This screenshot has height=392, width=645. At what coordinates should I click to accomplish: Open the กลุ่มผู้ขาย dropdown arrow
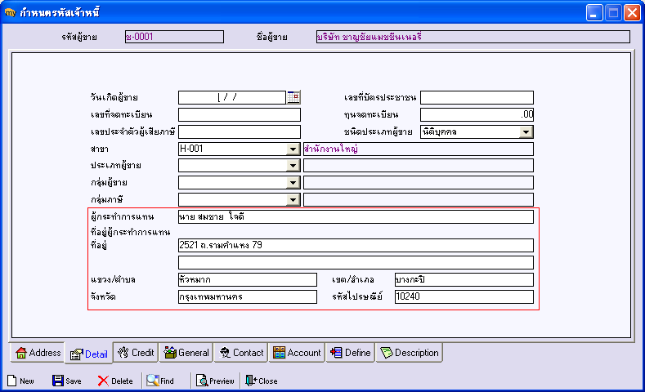coord(293,182)
